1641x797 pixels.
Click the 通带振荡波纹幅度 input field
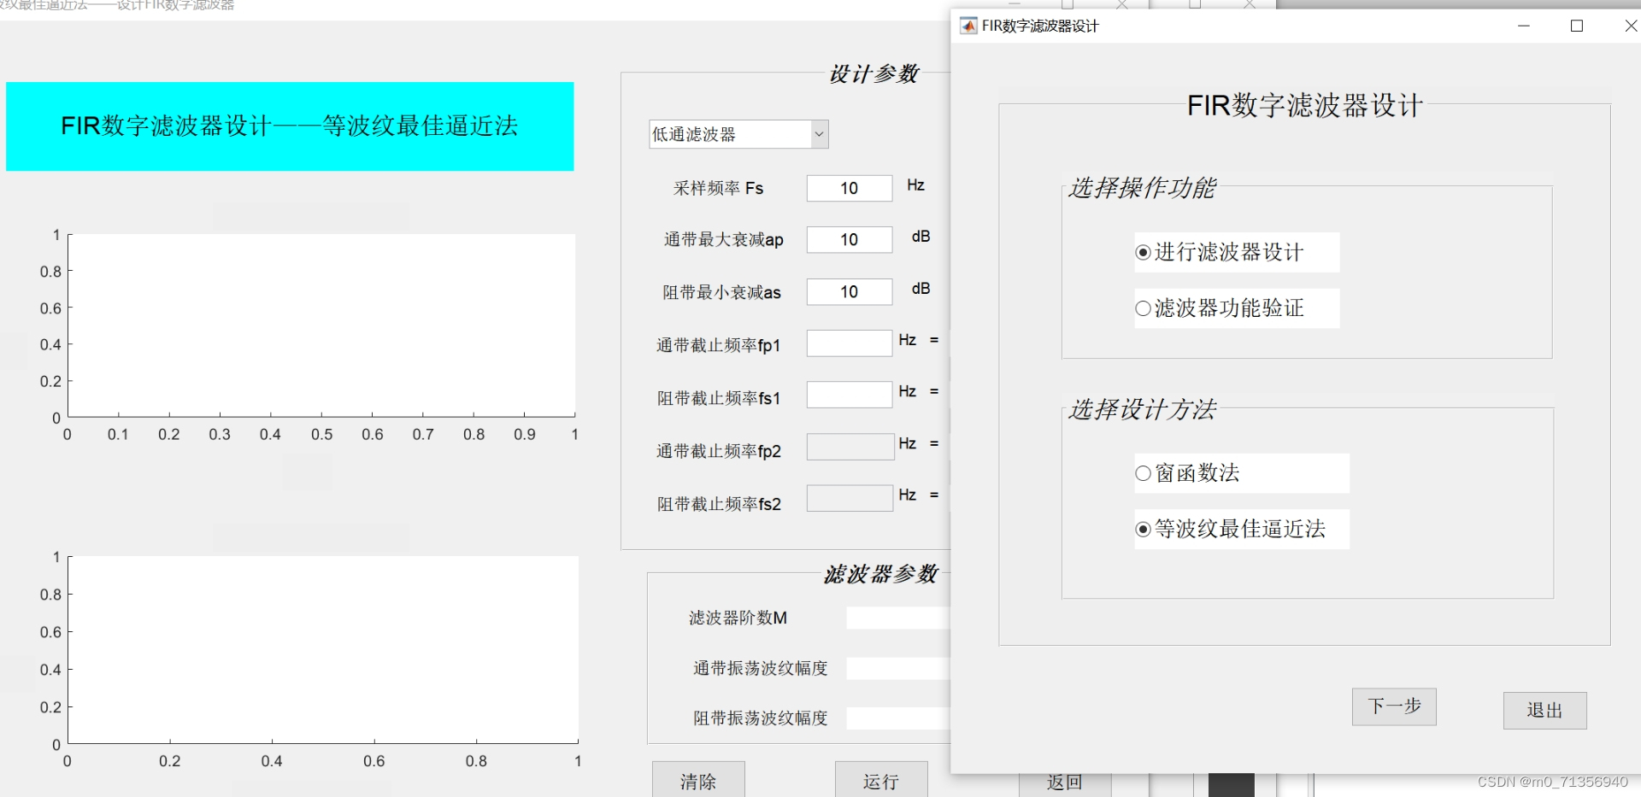click(x=893, y=669)
